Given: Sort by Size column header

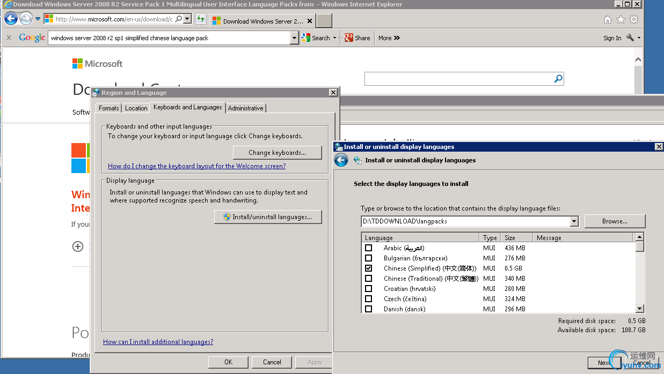Looking at the screenshot, I should [x=517, y=238].
